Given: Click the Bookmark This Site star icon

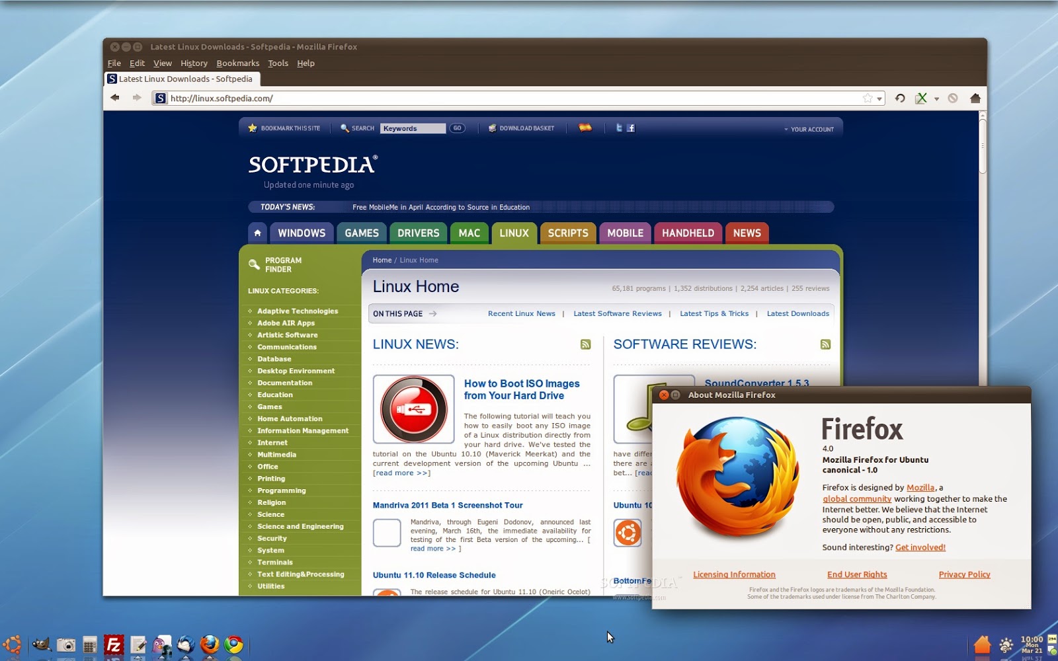Looking at the screenshot, I should click(252, 128).
